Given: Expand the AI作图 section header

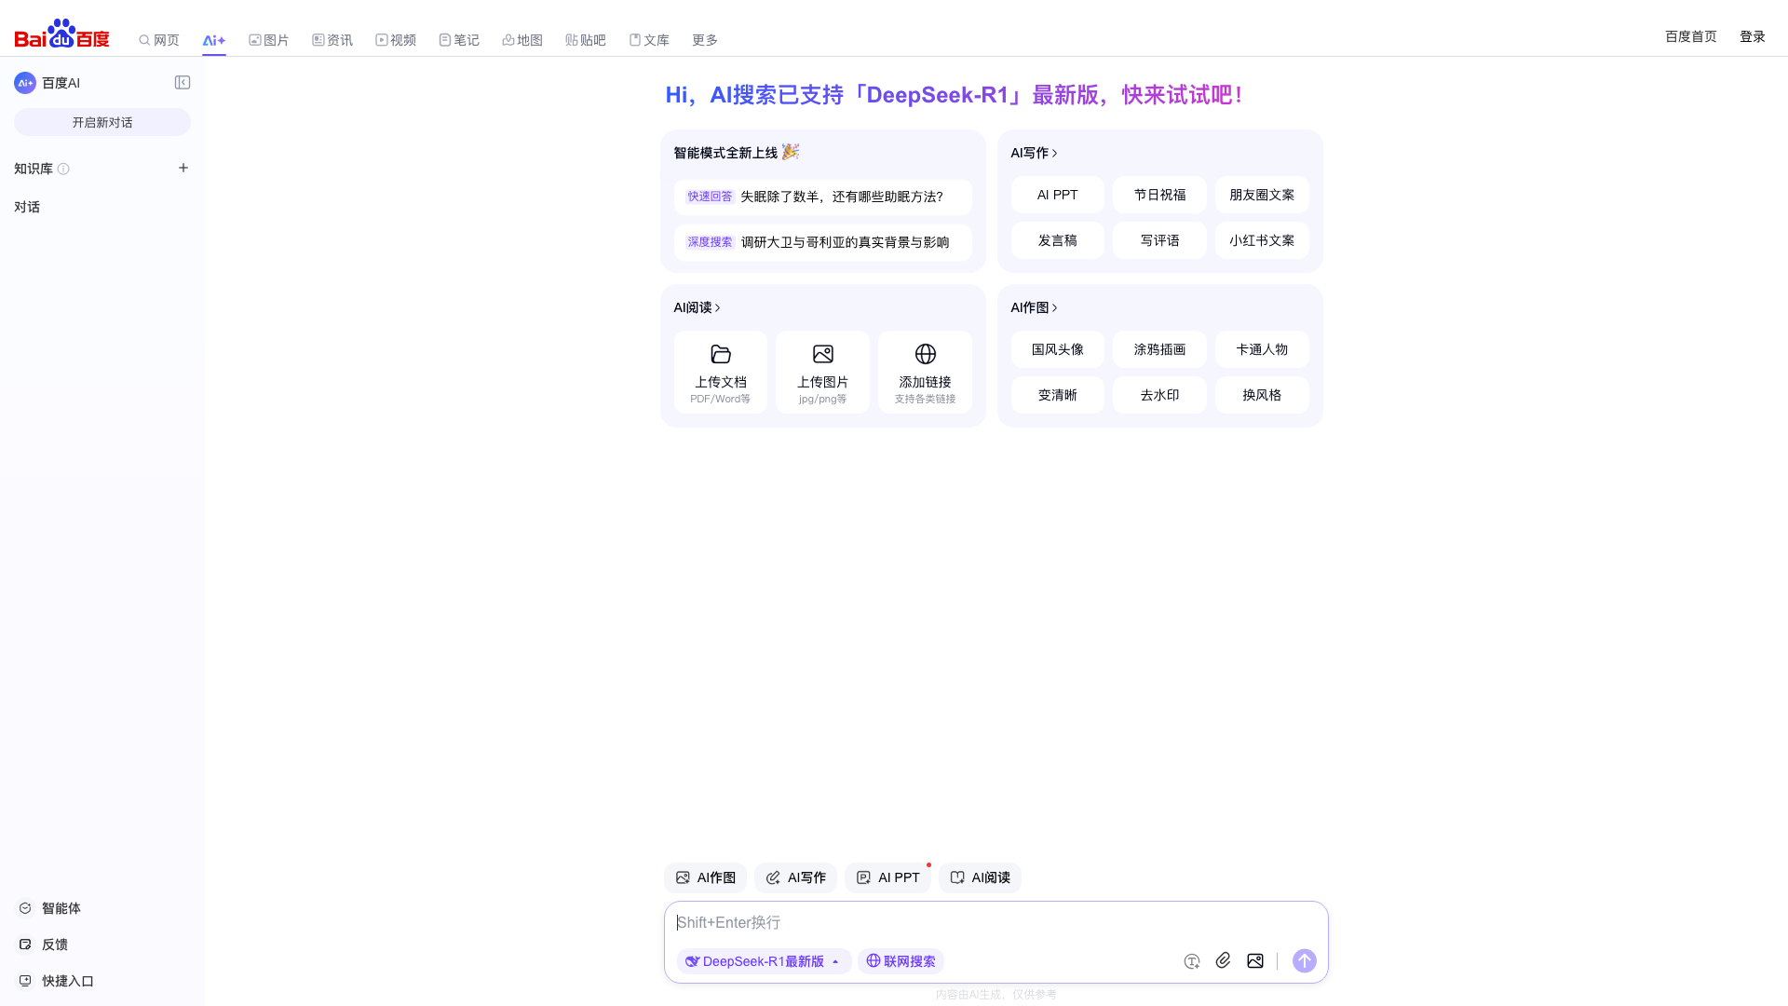Looking at the screenshot, I should 1035,307.
